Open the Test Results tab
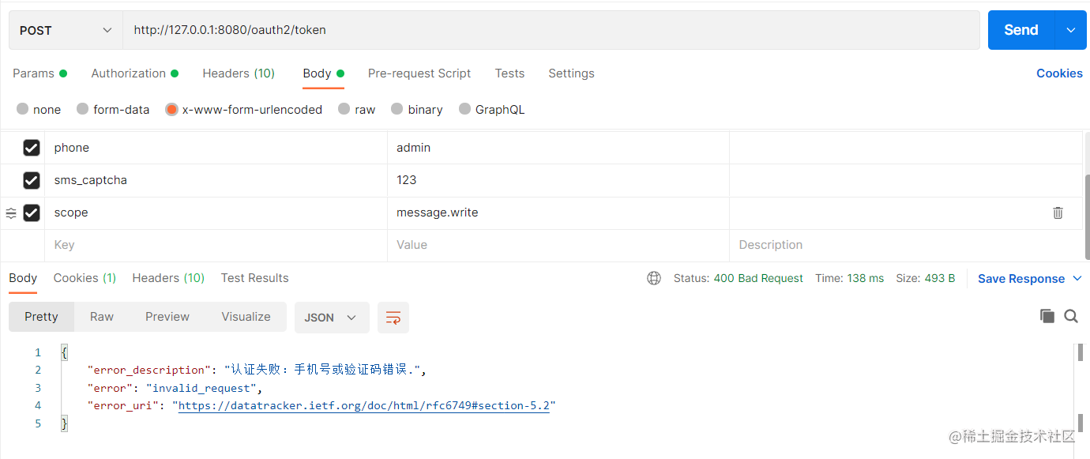The width and height of the screenshot is (1090, 459). (x=254, y=278)
